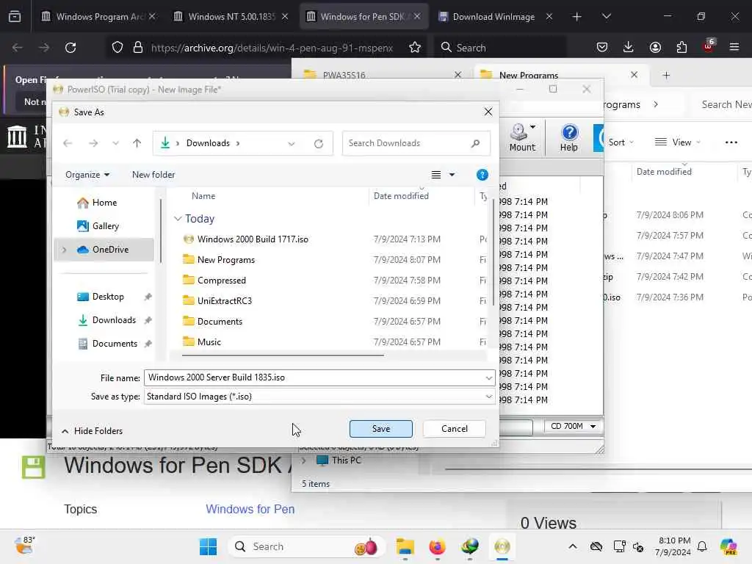This screenshot has width=752, height=564.
Task: Click the refresh icon in Save As address bar
Action: click(319, 144)
